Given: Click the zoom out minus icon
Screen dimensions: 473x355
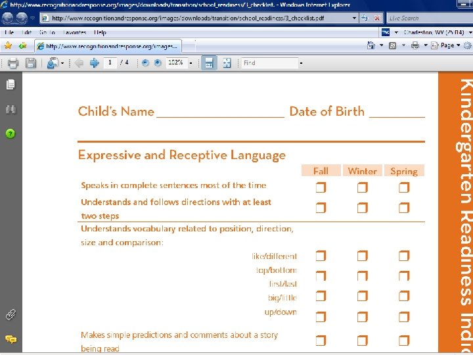Looking at the screenshot, I should click(145, 63).
